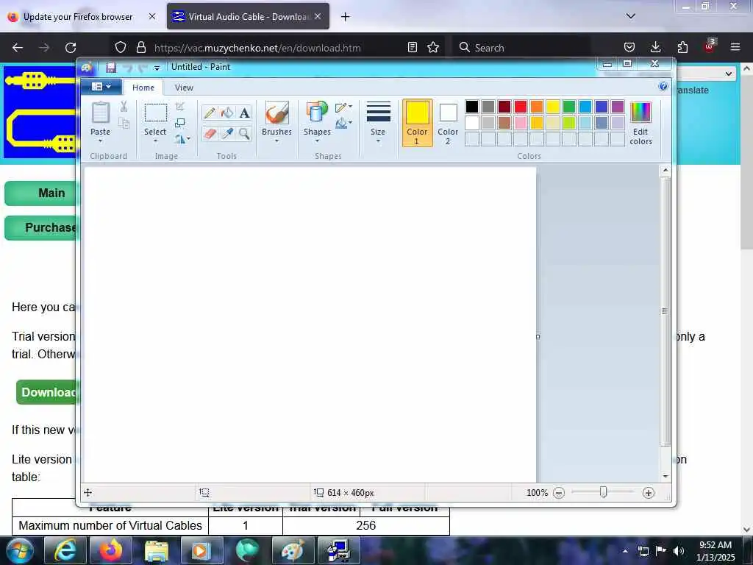Image resolution: width=753 pixels, height=565 pixels.
Task: Click the volume speaker tray icon
Action: pos(679,551)
